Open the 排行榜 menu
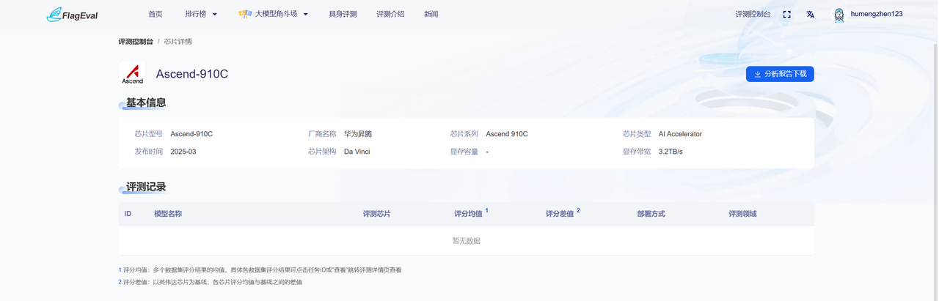The width and height of the screenshot is (939, 301). click(195, 15)
